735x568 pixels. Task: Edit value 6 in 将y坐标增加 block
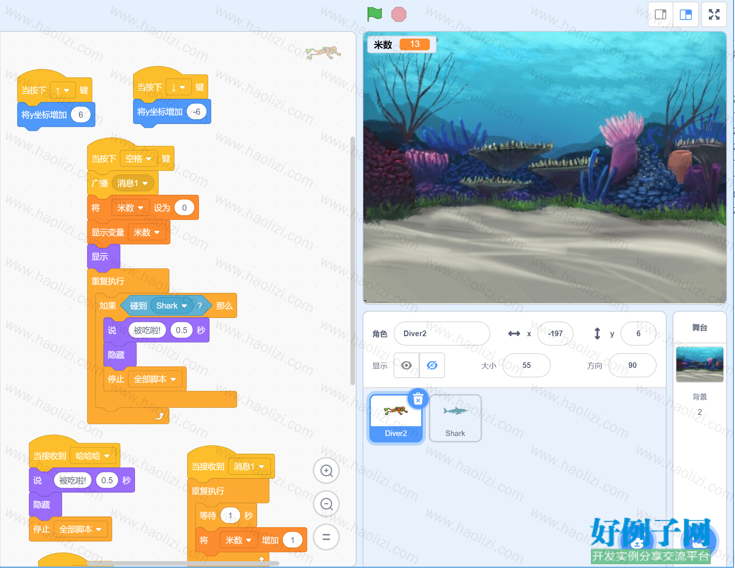pos(81,115)
